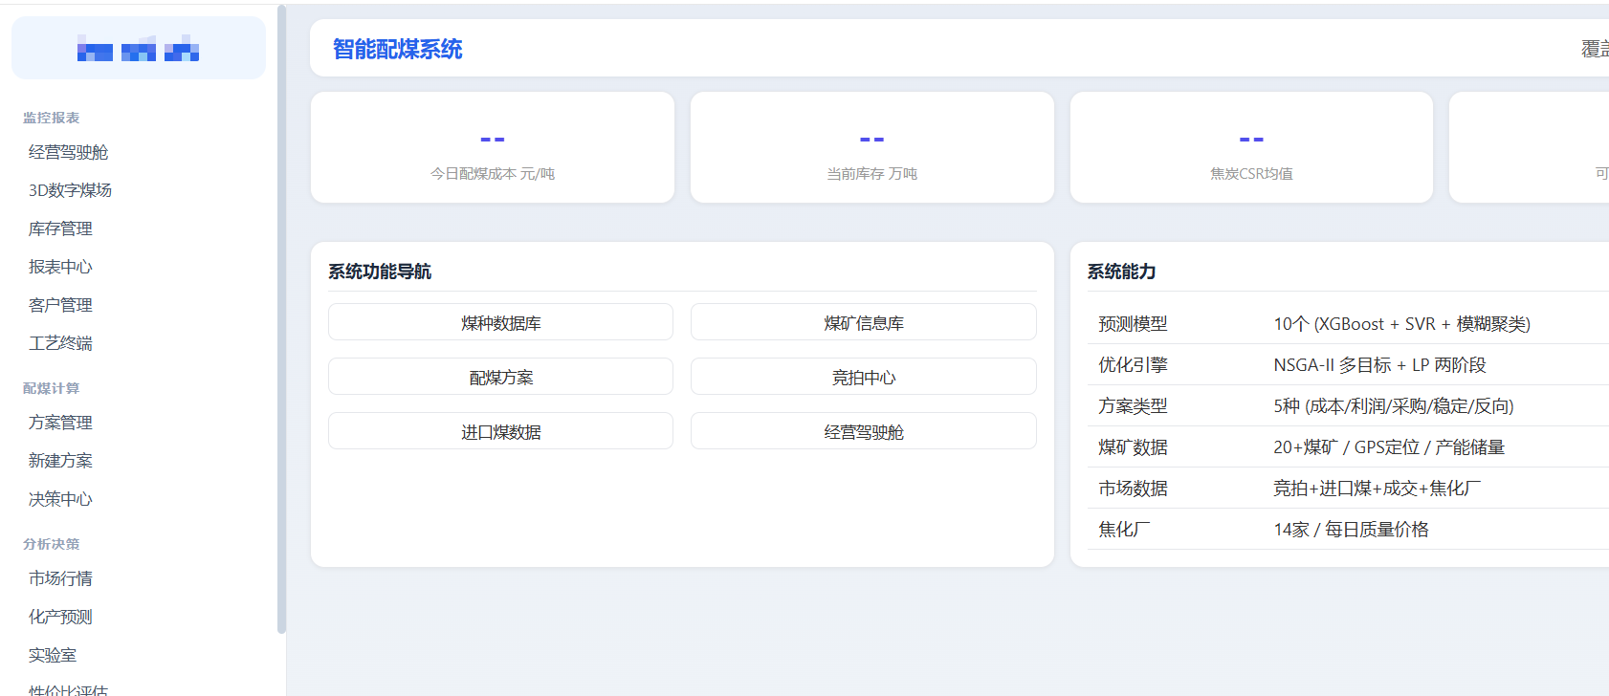Click the 焦化厂 row label
1609x696 pixels.
1124,530
